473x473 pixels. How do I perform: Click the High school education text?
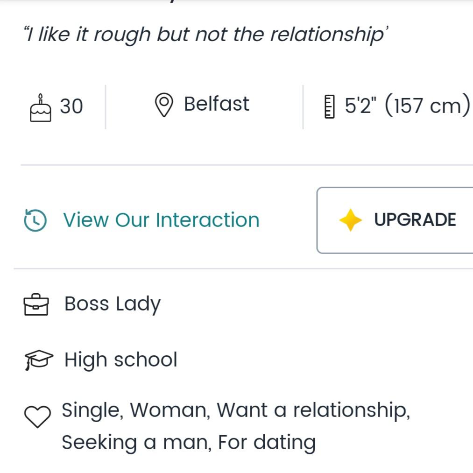tap(120, 360)
